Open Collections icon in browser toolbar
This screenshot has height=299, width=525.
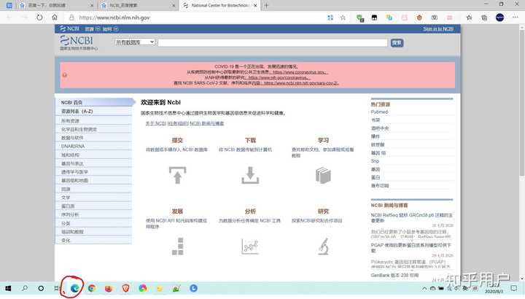[x=484, y=18]
